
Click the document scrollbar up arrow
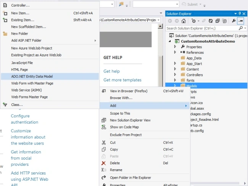coord(160,26)
